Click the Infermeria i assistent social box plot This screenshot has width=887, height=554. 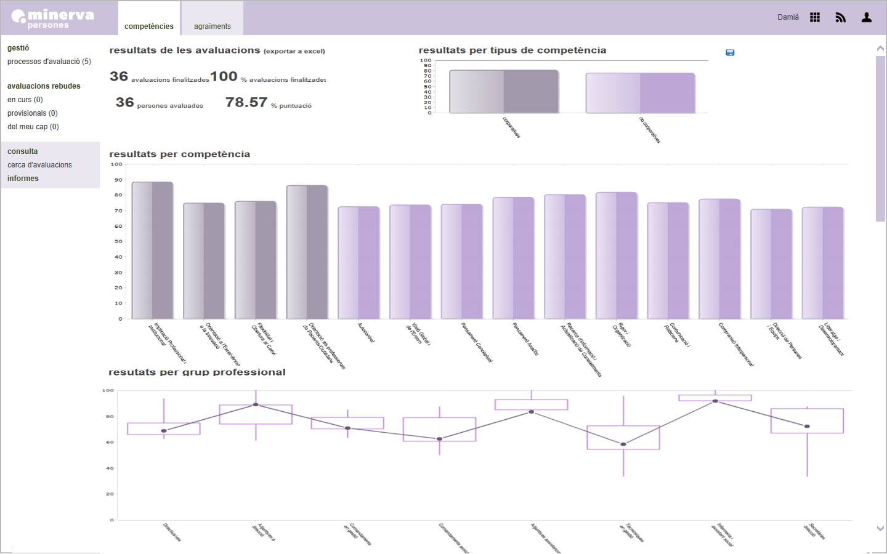[x=715, y=398]
